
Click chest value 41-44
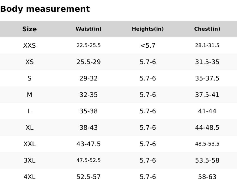click(207, 111)
